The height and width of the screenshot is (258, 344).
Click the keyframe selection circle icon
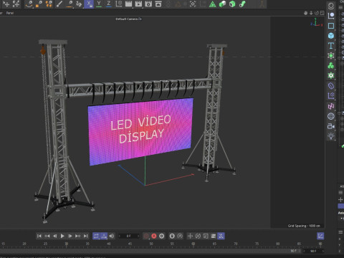[162, 236]
